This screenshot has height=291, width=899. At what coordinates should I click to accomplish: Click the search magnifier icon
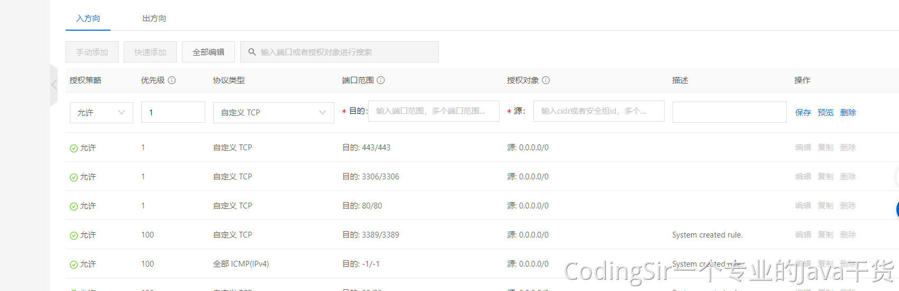pyautogui.click(x=252, y=52)
